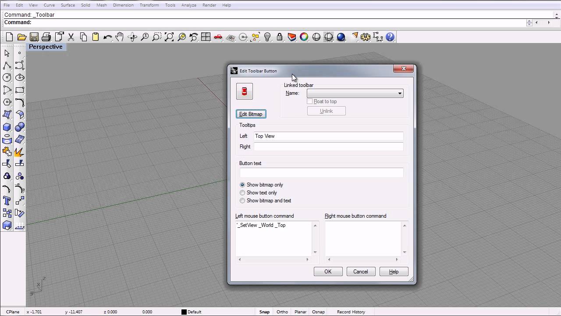Click the 4 Viewports layout icon
Screen dimensions: 561x316
(x=206, y=37)
